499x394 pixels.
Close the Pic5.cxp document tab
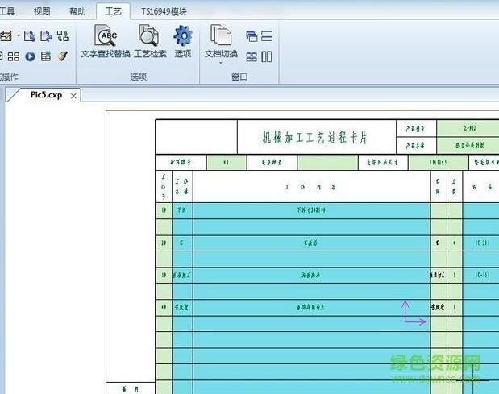(x=73, y=96)
